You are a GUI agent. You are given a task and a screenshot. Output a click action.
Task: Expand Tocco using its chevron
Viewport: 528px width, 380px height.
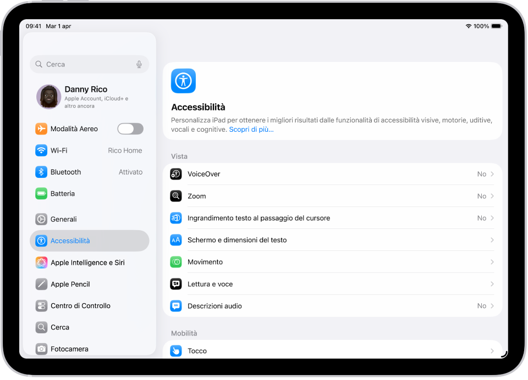coord(491,350)
